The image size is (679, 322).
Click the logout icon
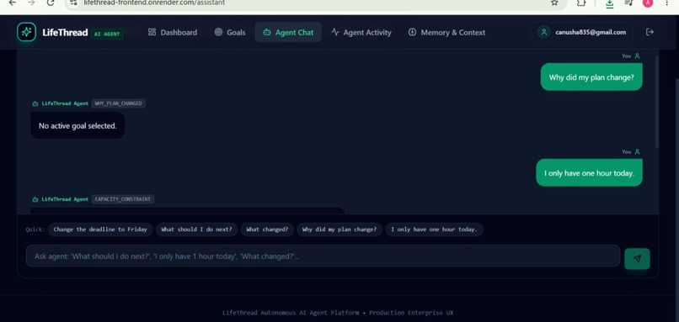pos(650,32)
